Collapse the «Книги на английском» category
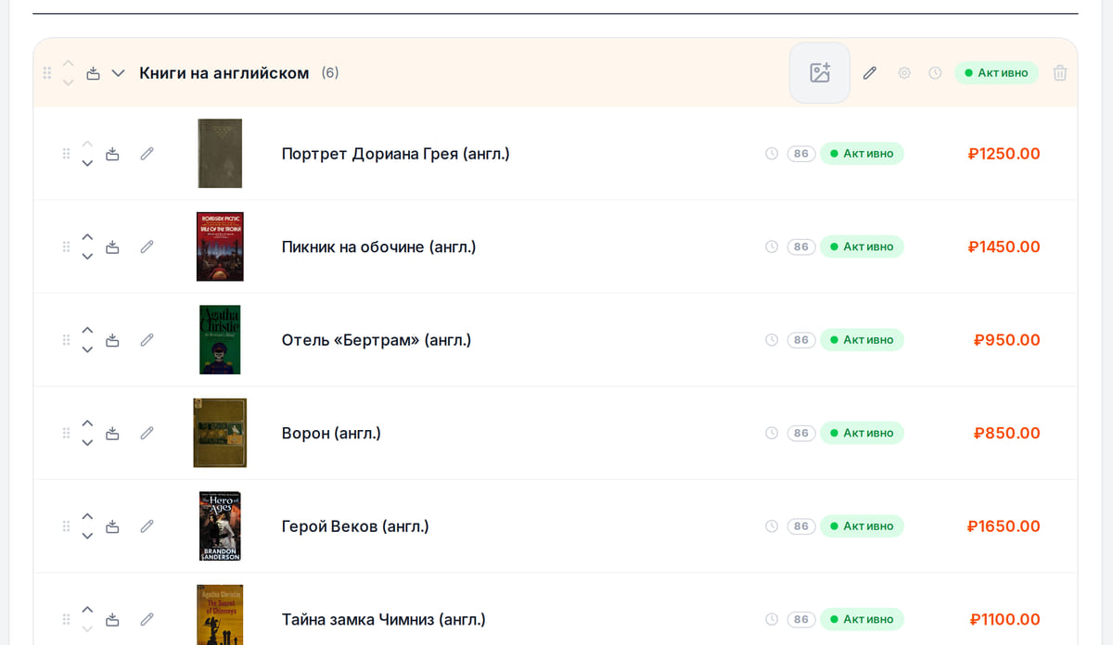The height and width of the screenshot is (645, 1113). (x=118, y=73)
